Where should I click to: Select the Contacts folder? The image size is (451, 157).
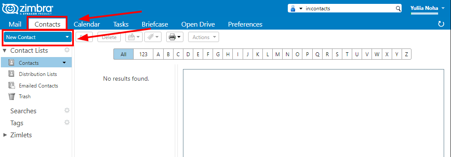click(x=36, y=63)
